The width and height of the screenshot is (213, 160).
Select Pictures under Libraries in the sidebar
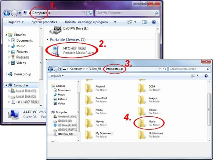coord(22,52)
